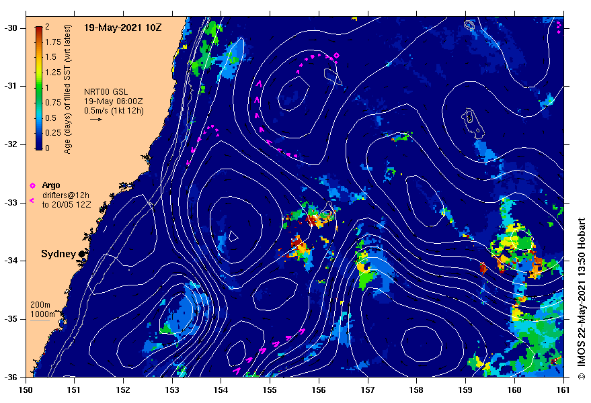The height and width of the screenshot is (403, 591).
Task: Click the color bar value 1.25
Action: click(x=53, y=73)
